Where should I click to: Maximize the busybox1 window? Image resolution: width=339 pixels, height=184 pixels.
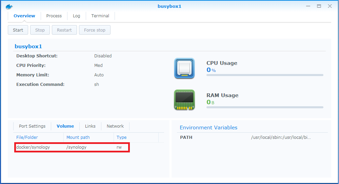click(x=319, y=6)
